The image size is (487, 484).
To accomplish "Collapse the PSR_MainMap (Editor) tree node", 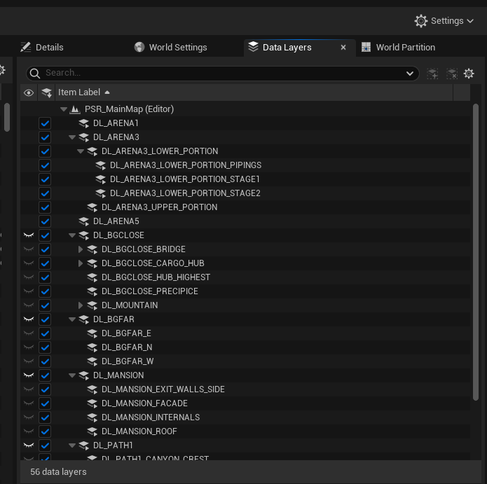I will pyautogui.click(x=64, y=109).
